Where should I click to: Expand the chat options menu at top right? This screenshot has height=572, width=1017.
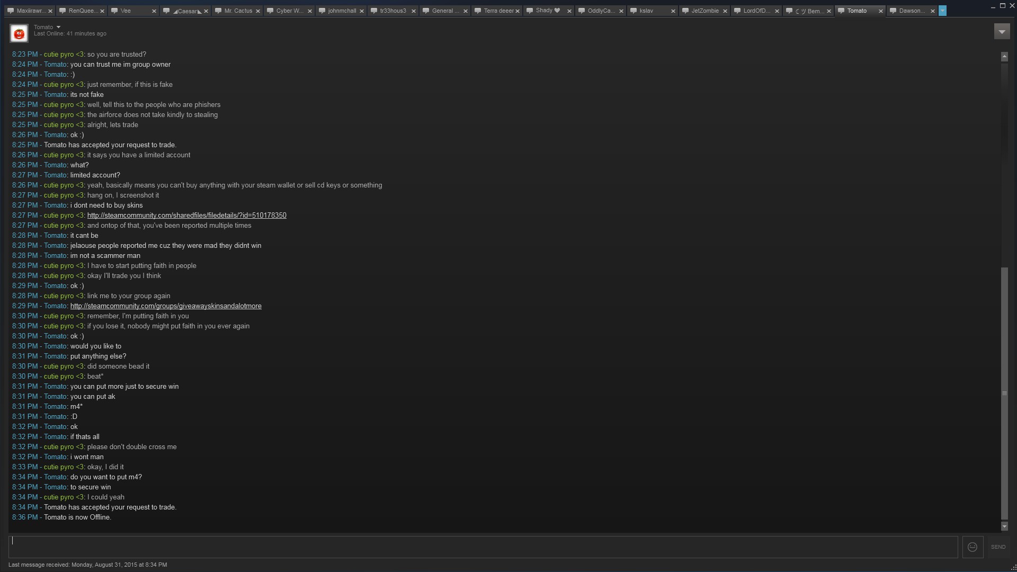point(1002,32)
